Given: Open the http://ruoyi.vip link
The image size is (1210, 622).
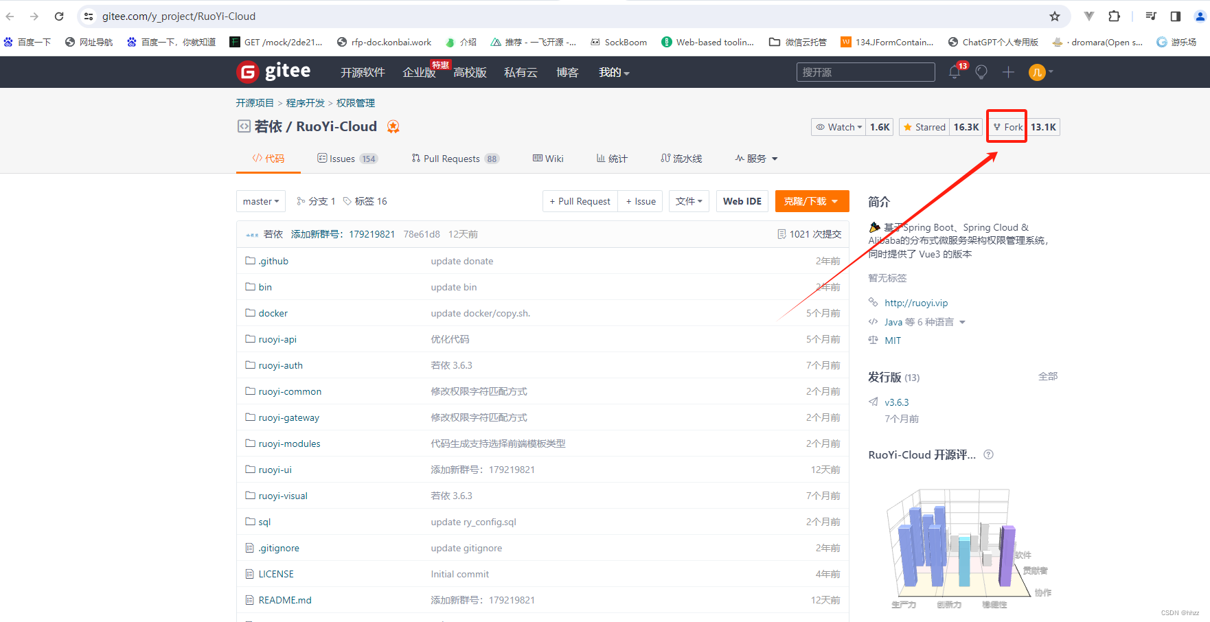Looking at the screenshot, I should 916,303.
